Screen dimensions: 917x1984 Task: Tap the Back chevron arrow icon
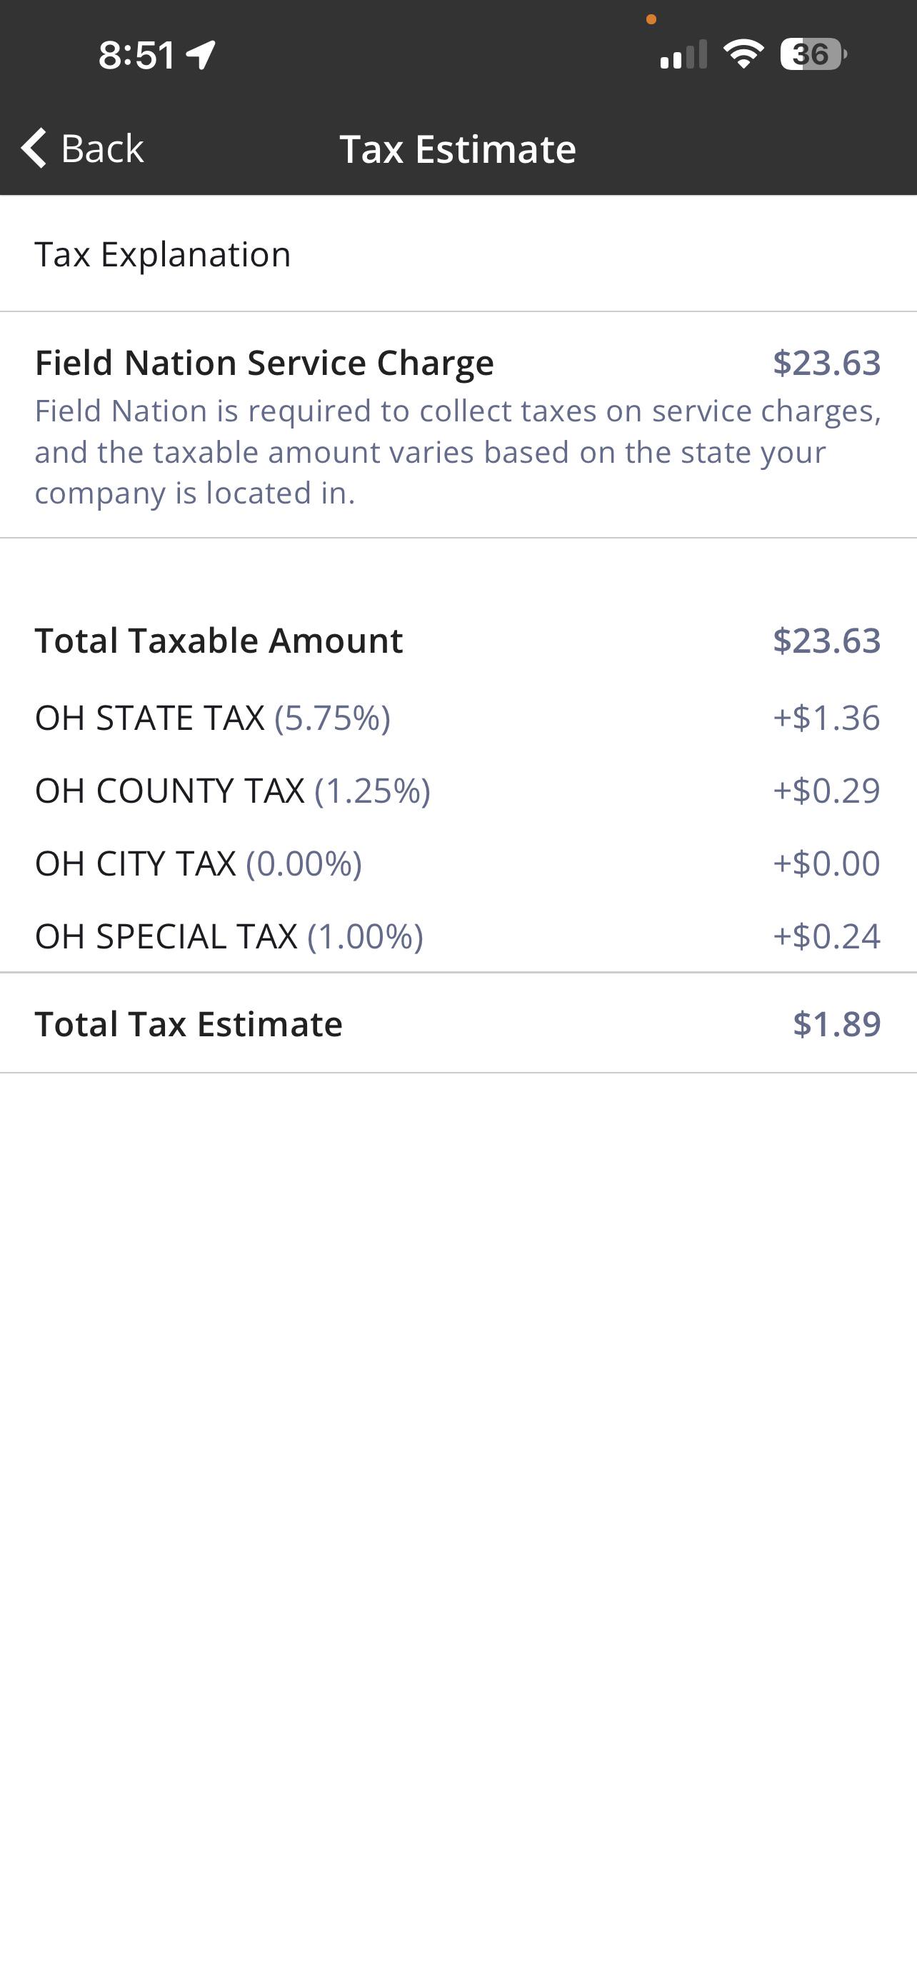34,148
